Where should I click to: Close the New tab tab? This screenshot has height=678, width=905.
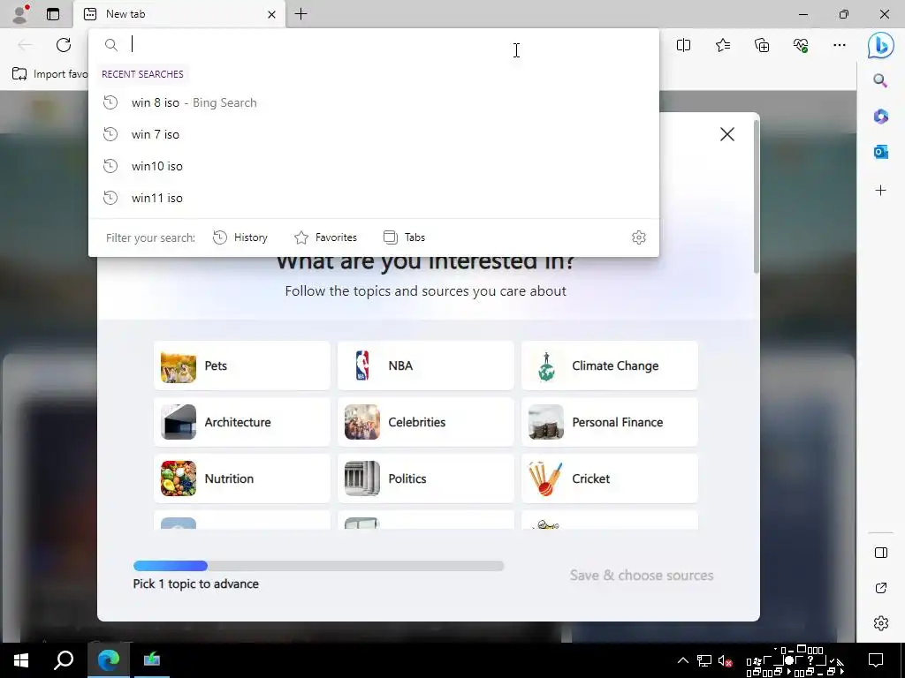point(272,14)
